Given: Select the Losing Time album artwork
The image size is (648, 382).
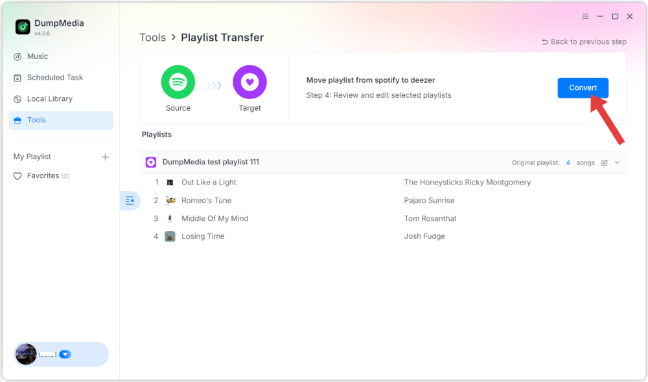Looking at the screenshot, I should [x=170, y=236].
